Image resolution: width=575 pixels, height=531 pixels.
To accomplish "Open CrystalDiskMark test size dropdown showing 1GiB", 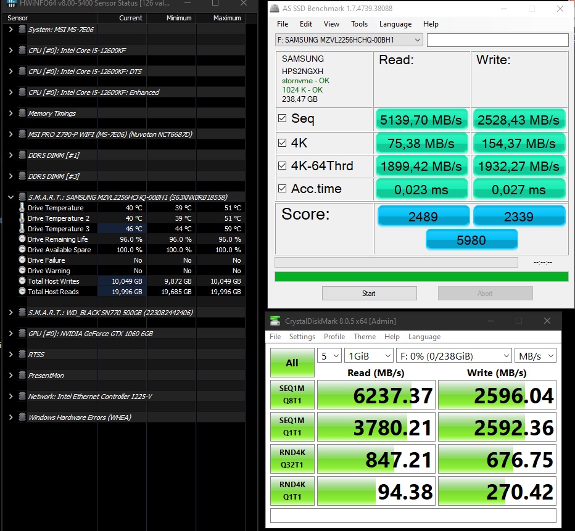I will tap(369, 356).
